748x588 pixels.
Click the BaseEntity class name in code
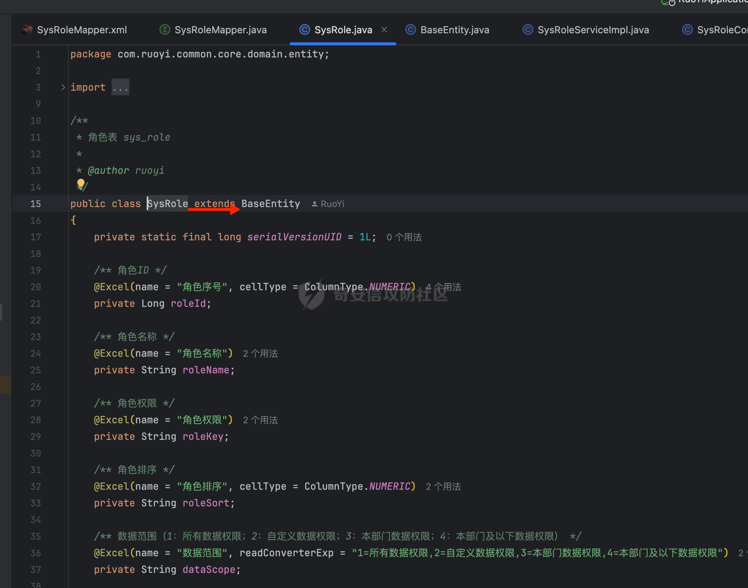point(270,204)
